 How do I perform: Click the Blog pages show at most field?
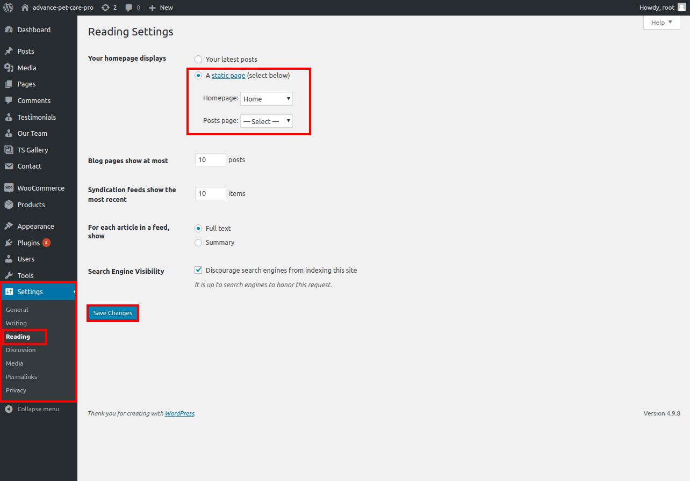click(210, 160)
